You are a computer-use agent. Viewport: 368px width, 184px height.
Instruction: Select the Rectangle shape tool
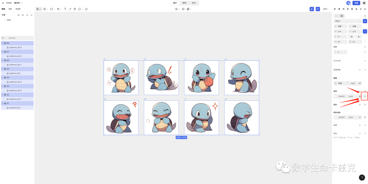[x=51, y=9]
